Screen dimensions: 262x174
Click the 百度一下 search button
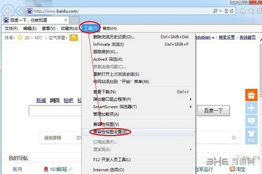pos(213,111)
